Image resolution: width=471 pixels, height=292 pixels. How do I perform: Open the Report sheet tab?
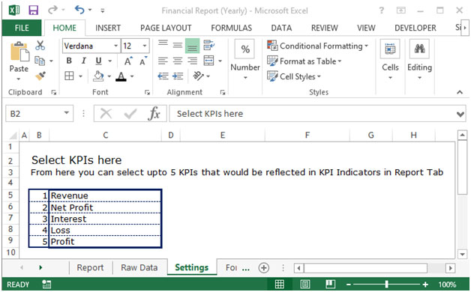[x=90, y=267]
